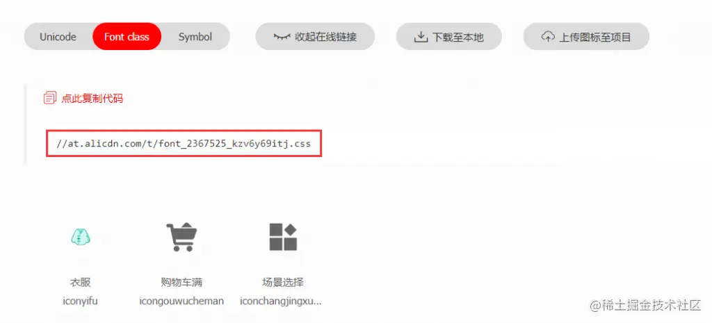Switch to the Unicode tab
Screen dimensions: 712x323
[58, 37]
